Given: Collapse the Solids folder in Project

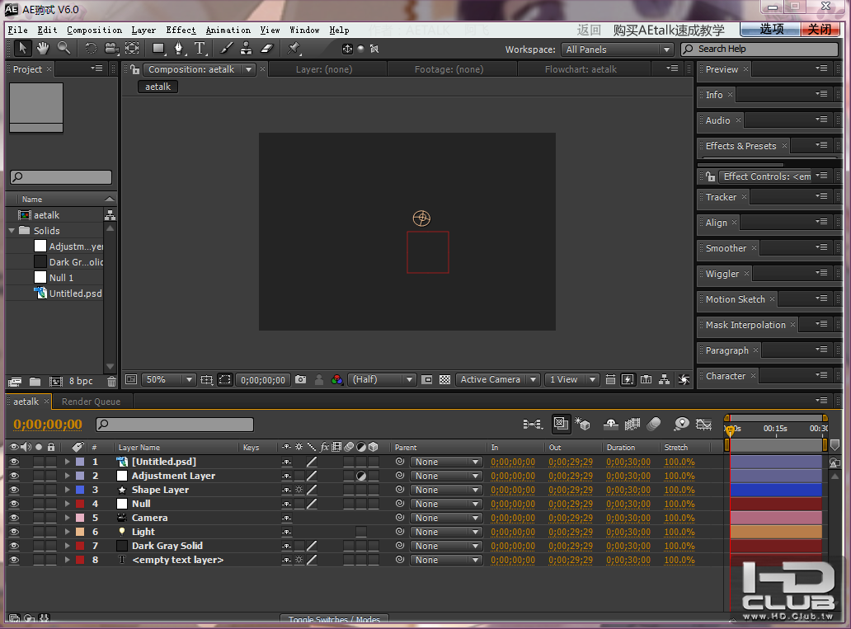Looking at the screenshot, I should tap(12, 231).
